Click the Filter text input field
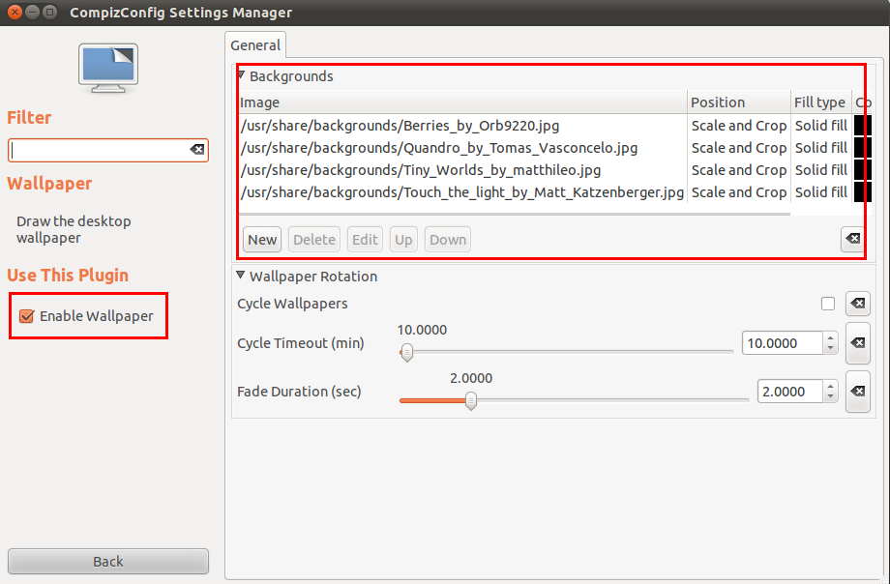Screen dimensions: 890x584 click(x=97, y=150)
